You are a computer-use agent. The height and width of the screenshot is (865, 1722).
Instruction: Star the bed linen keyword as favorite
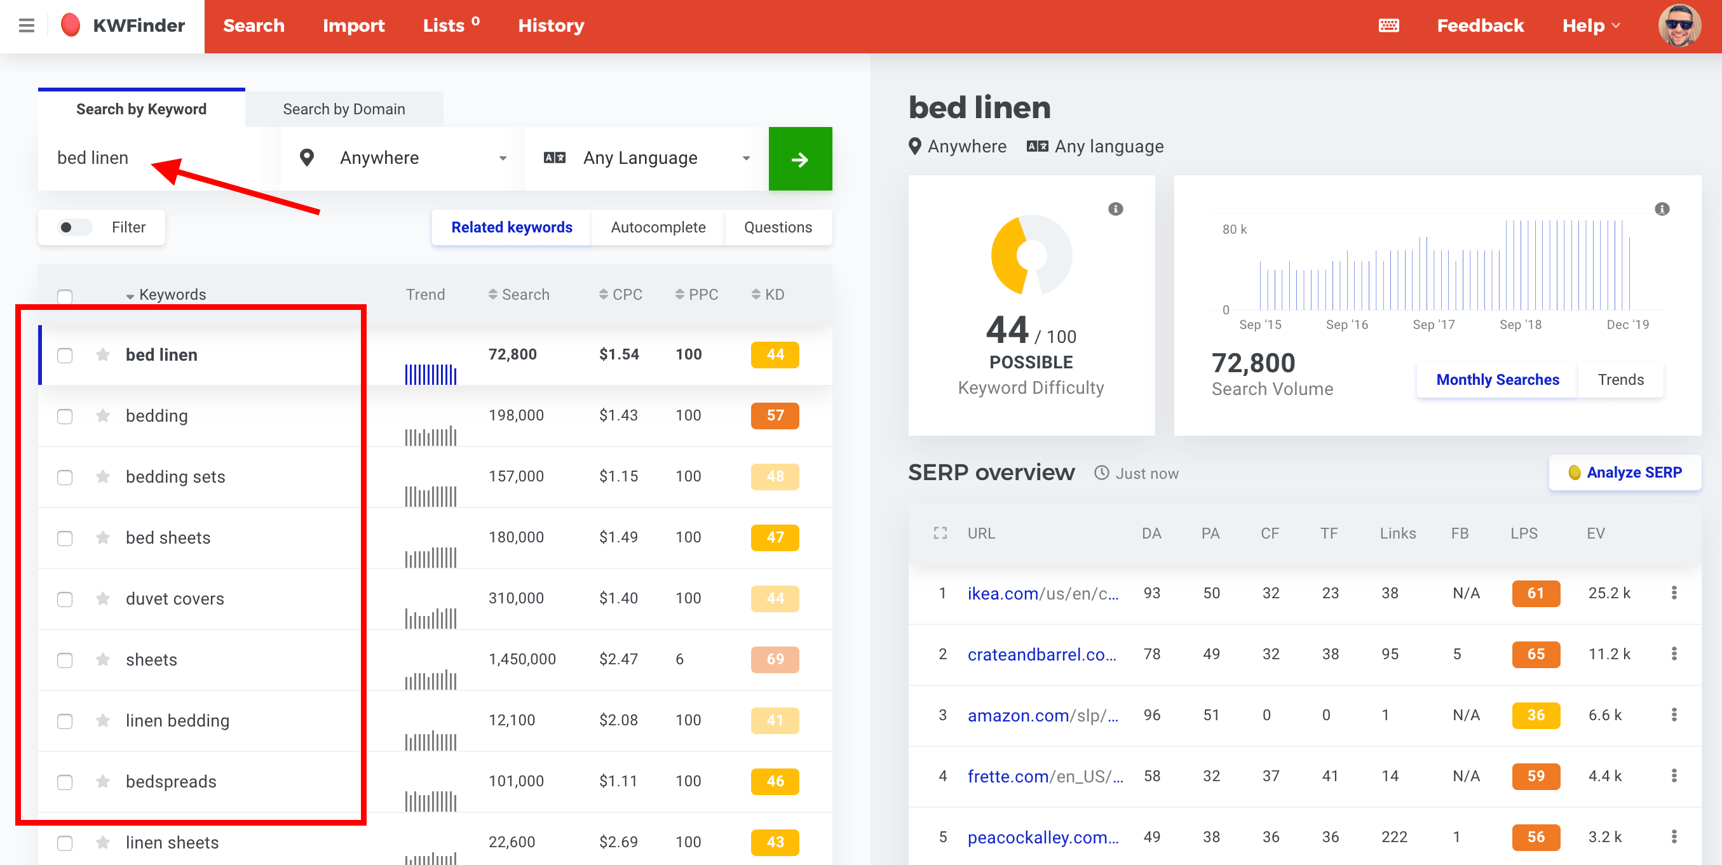(x=103, y=354)
